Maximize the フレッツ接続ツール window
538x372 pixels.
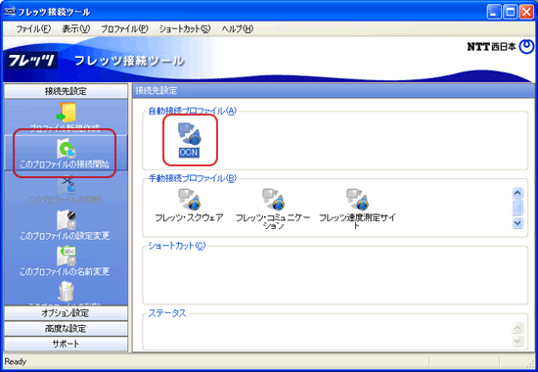click(x=511, y=13)
